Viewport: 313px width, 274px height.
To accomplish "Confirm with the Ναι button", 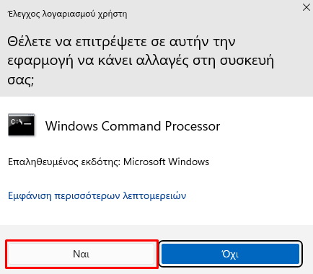I will click(x=81, y=254).
